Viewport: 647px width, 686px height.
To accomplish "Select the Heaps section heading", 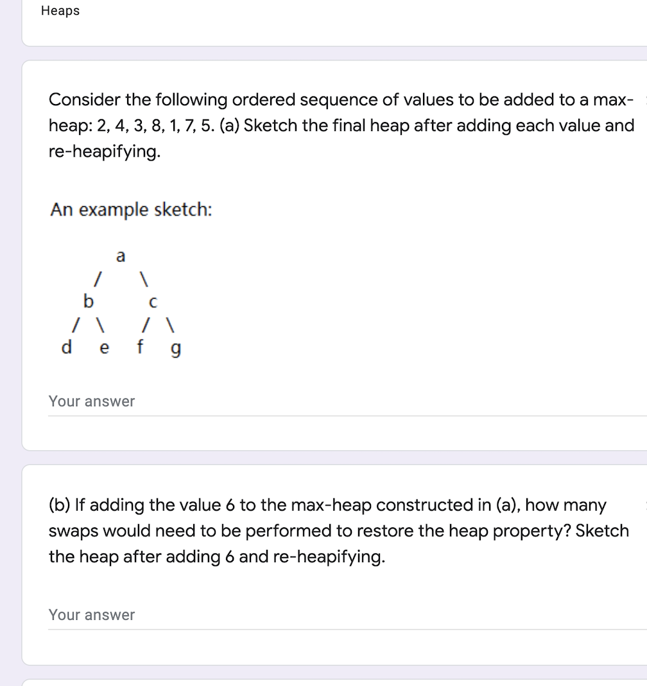I will pyautogui.click(x=60, y=10).
